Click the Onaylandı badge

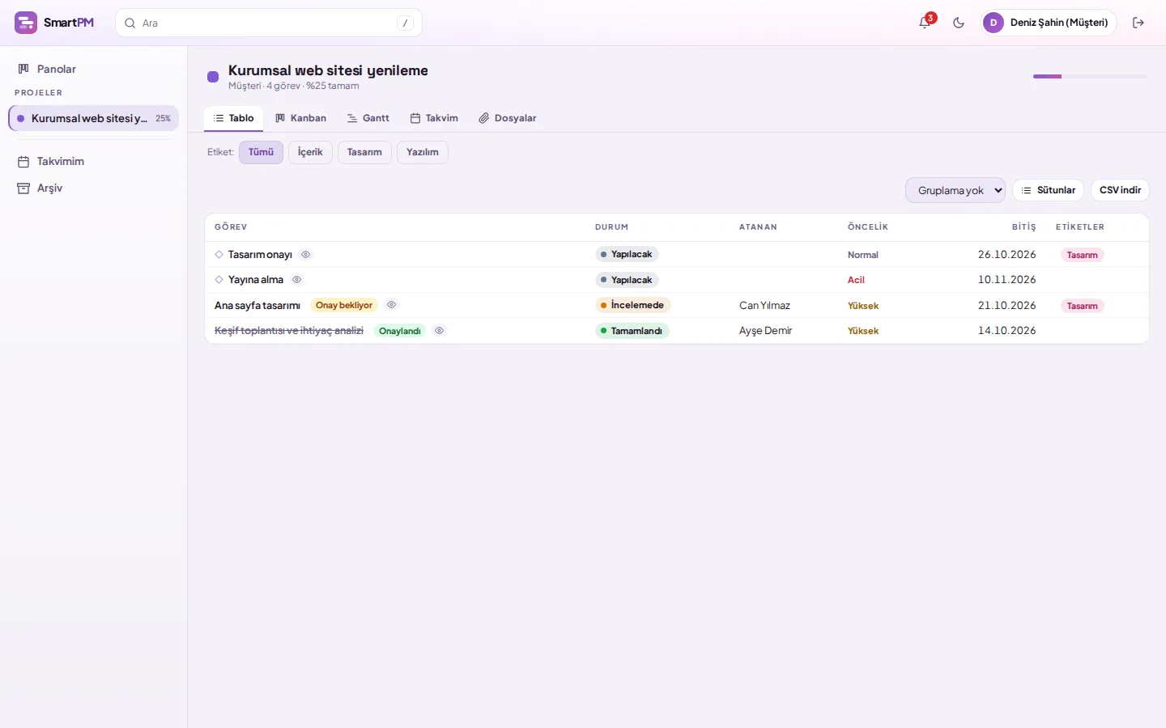[400, 331]
